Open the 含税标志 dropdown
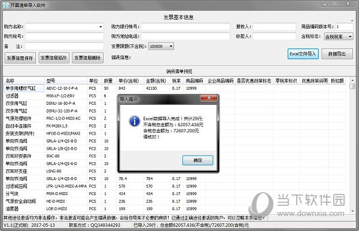 pyautogui.click(x=350, y=37)
